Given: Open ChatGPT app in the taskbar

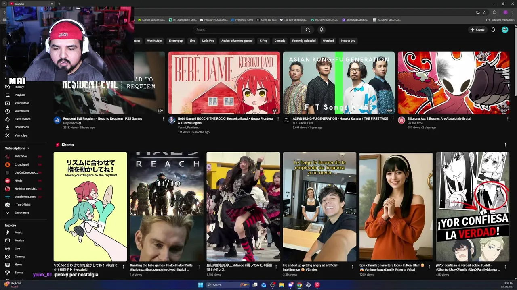Looking at the screenshot, I should (308, 285).
